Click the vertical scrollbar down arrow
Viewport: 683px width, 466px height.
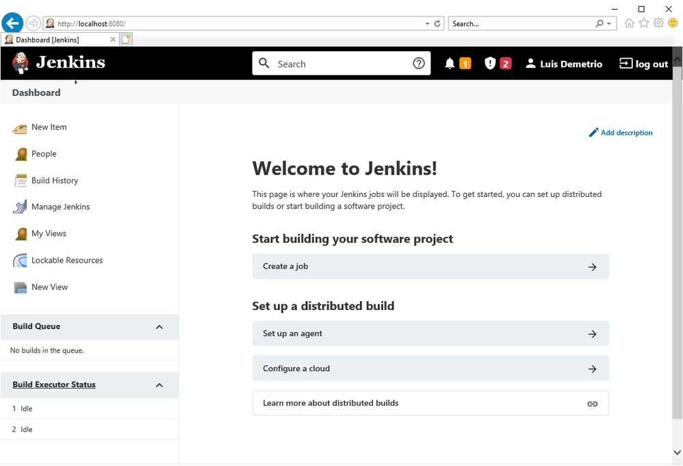click(x=678, y=452)
